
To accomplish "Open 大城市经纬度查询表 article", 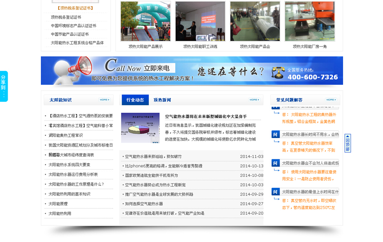I will [x=71, y=155].
